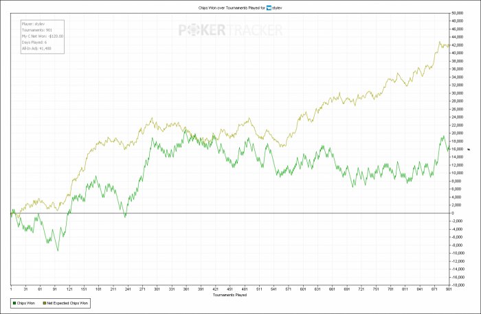The height and width of the screenshot is (314, 481).
Task: Click the 901 x-axis tick label
Action: [449, 289]
